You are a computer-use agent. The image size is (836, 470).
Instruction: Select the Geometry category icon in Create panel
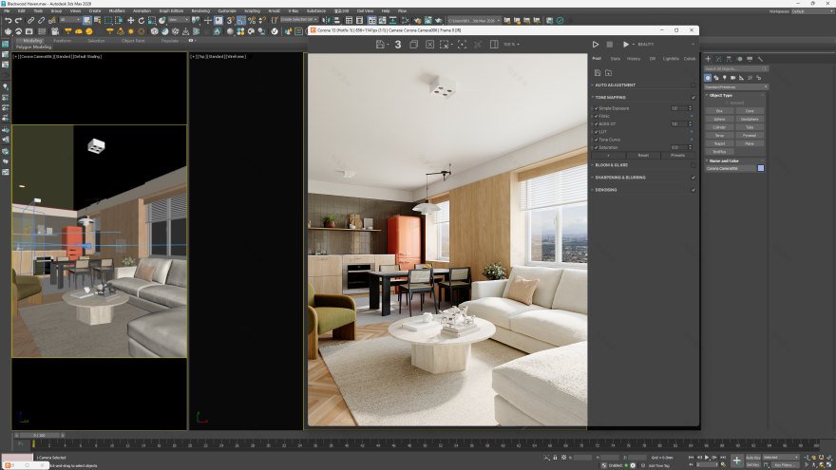click(708, 78)
